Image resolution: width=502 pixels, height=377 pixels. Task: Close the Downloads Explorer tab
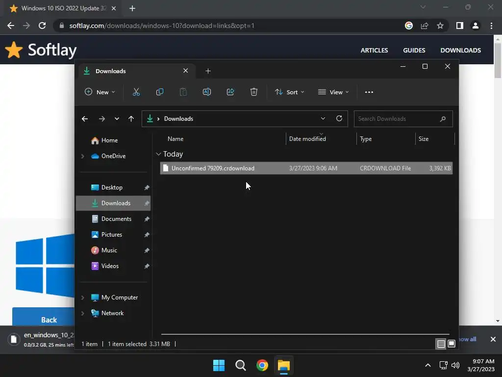coord(186,71)
